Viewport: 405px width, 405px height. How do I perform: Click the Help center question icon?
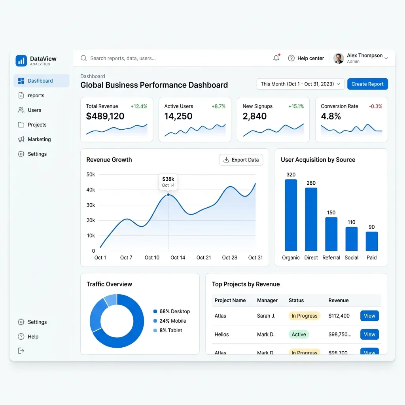(291, 58)
